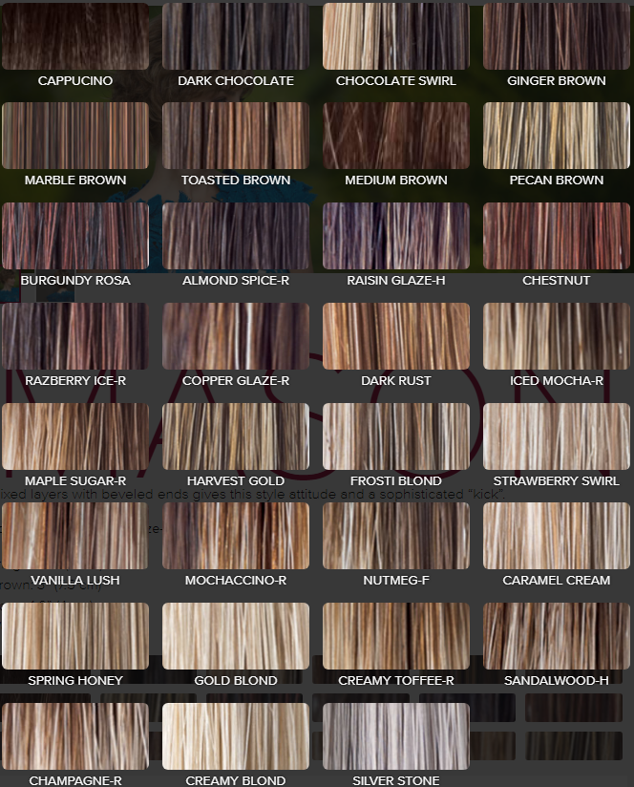Pick the Nutmeg-F swatch
This screenshot has width=634, height=787.
396,536
